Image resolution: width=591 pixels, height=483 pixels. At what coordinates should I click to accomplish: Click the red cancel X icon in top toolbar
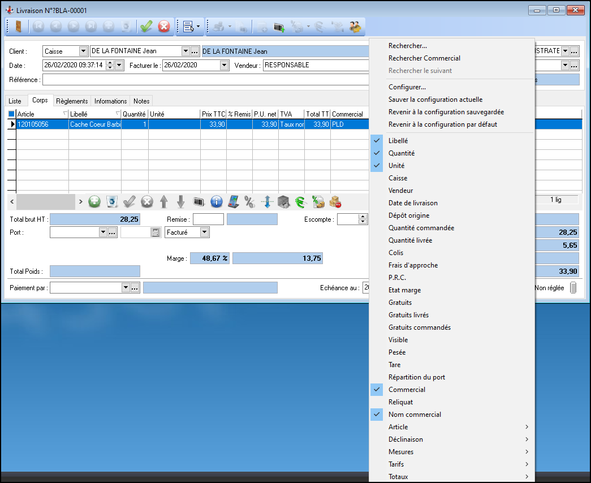pos(164,27)
